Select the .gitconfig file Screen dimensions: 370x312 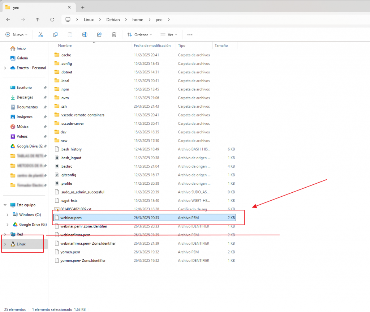point(145,175)
